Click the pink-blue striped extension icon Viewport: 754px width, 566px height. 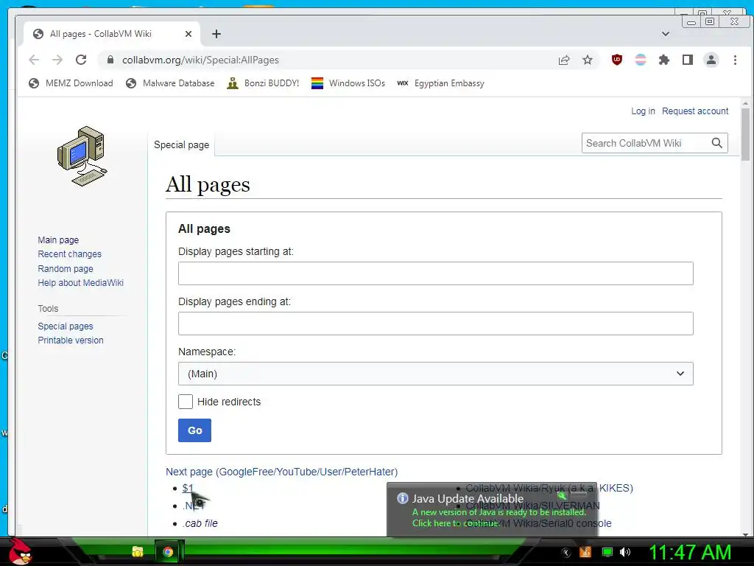click(x=641, y=60)
